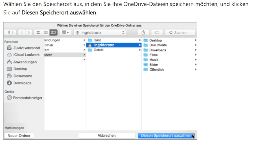The image size is (256, 141).
Task: Click Diesen Speicherort auswählen button
Action: [166, 136]
